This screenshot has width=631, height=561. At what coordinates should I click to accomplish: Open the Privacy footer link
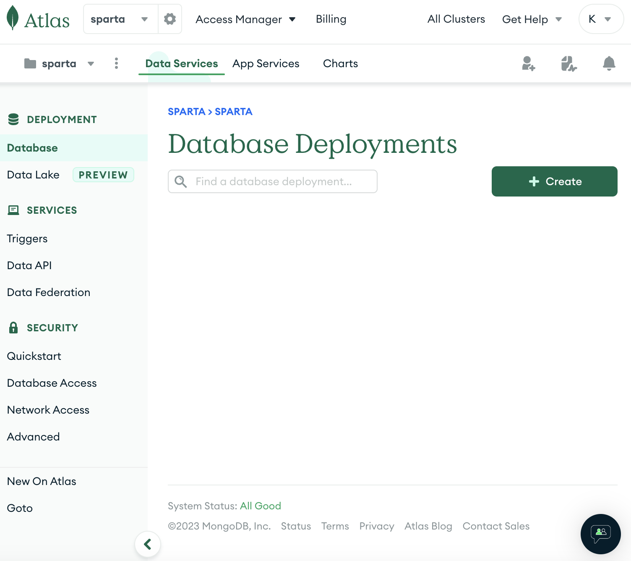[377, 526]
